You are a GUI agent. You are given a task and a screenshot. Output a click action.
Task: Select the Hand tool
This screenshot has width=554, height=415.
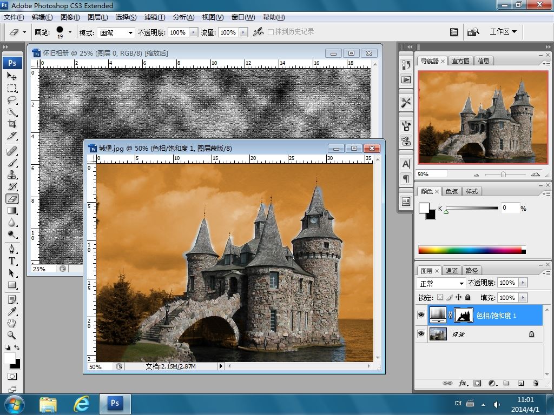(x=12, y=323)
